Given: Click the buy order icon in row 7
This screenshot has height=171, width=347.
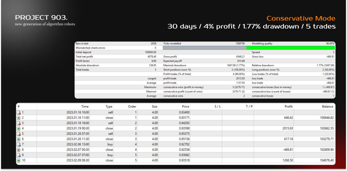Looking at the screenshot, I should tap(19, 145).
